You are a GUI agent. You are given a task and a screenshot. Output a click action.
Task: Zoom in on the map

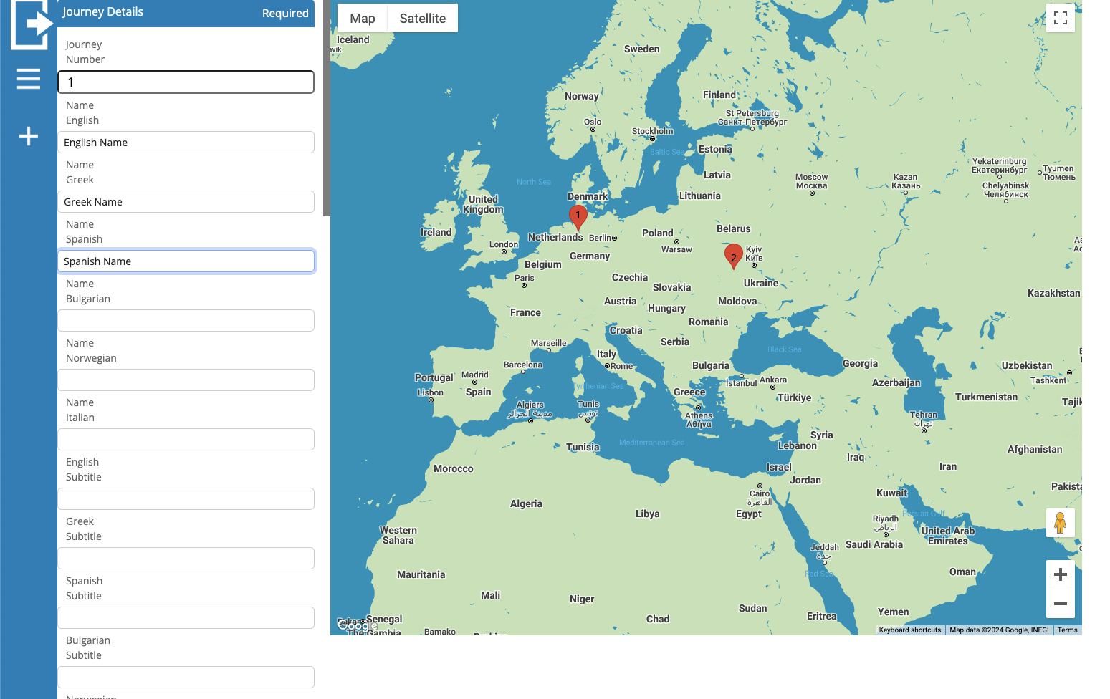1060,574
